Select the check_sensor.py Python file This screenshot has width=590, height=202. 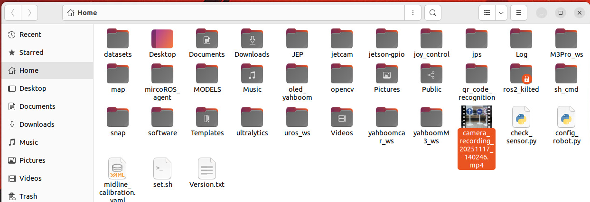click(521, 117)
